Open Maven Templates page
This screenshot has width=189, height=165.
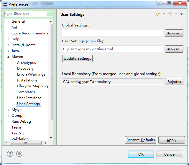click(26, 92)
